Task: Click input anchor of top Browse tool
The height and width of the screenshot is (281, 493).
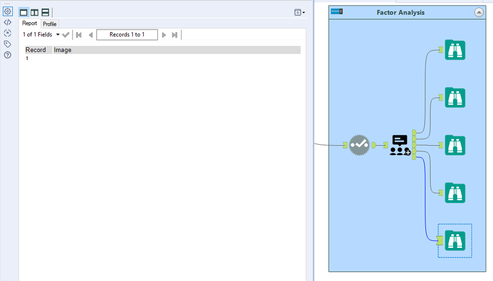Action: click(441, 50)
